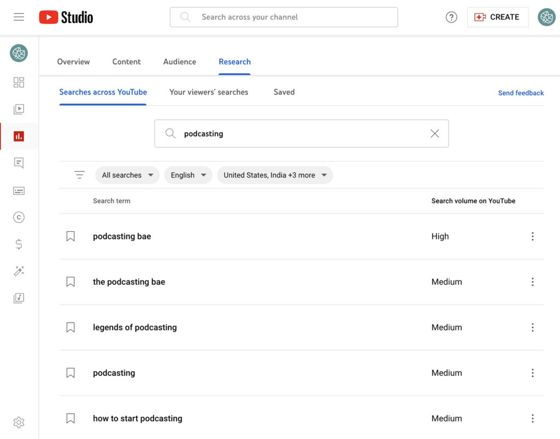Screen dimensions: 560x439
Task: Open the English language dropdown
Action: point(188,175)
